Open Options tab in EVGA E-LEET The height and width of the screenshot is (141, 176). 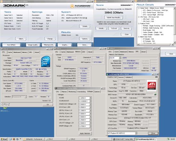point(97,92)
